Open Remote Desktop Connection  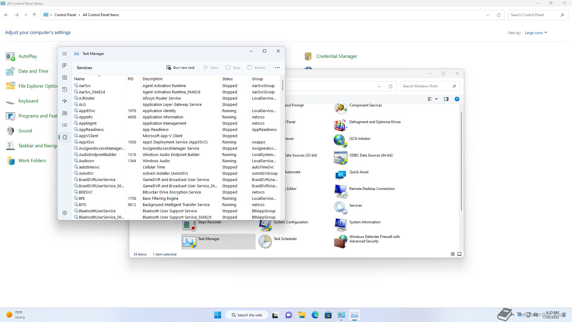click(365, 192)
